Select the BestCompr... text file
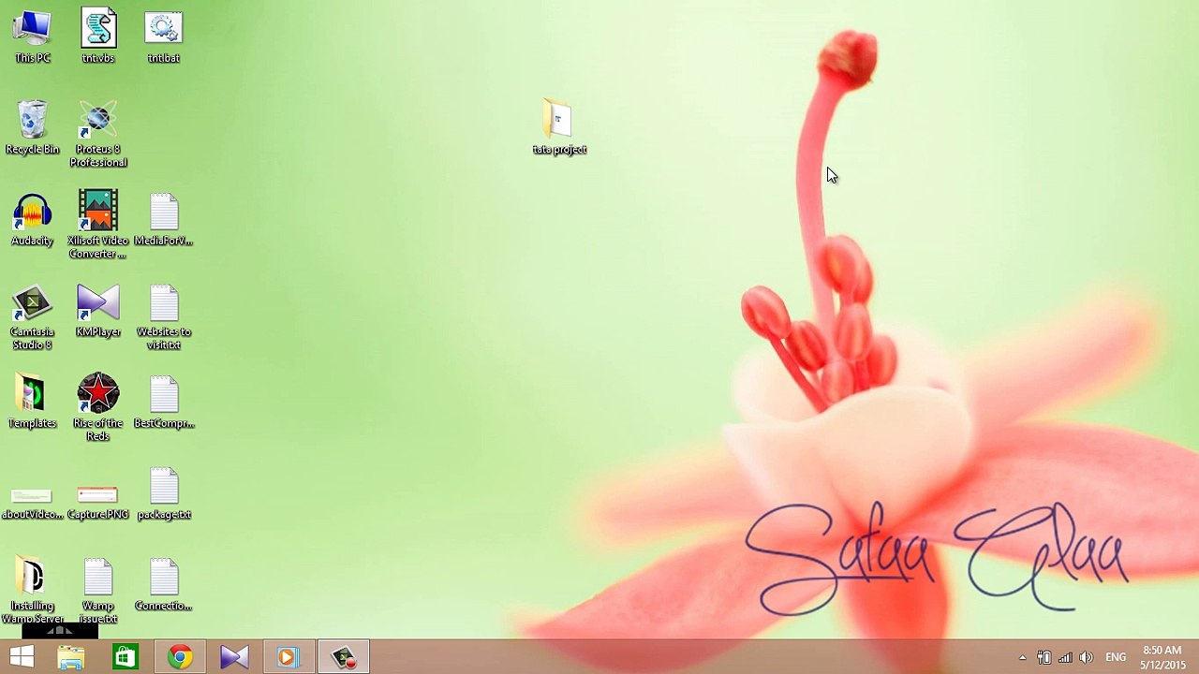 point(163,403)
